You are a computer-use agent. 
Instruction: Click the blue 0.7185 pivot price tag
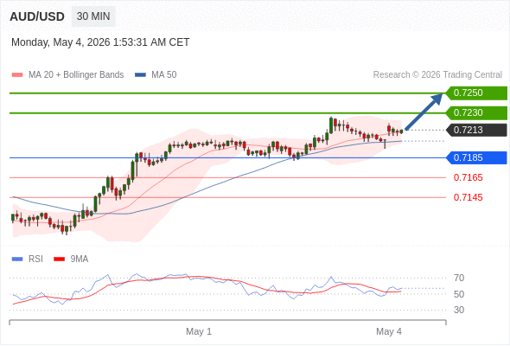click(476, 158)
